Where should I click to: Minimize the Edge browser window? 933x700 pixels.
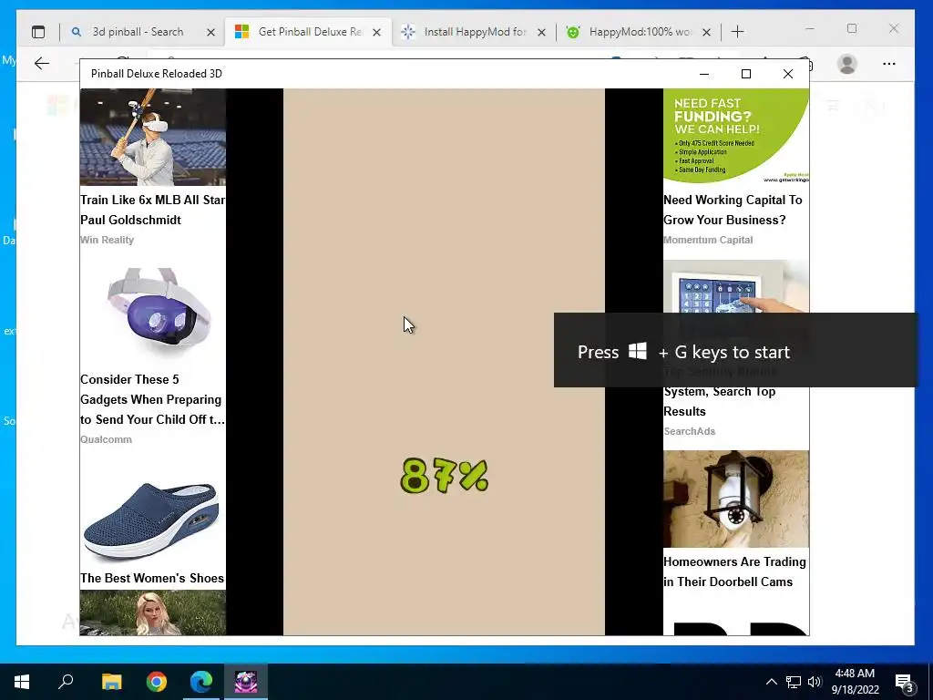pos(810,28)
